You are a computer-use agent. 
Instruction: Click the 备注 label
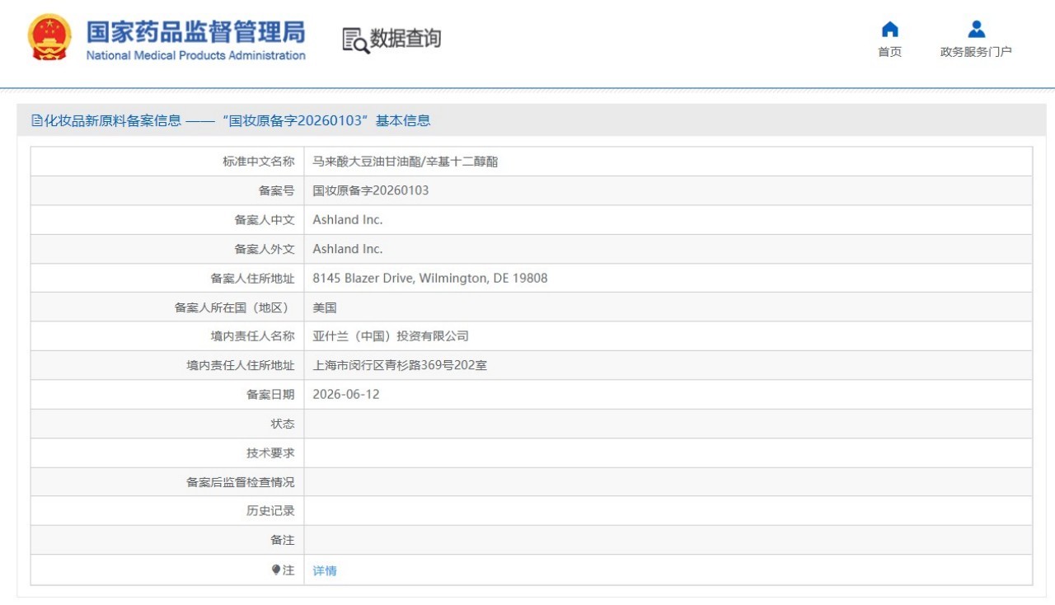point(283,541)
